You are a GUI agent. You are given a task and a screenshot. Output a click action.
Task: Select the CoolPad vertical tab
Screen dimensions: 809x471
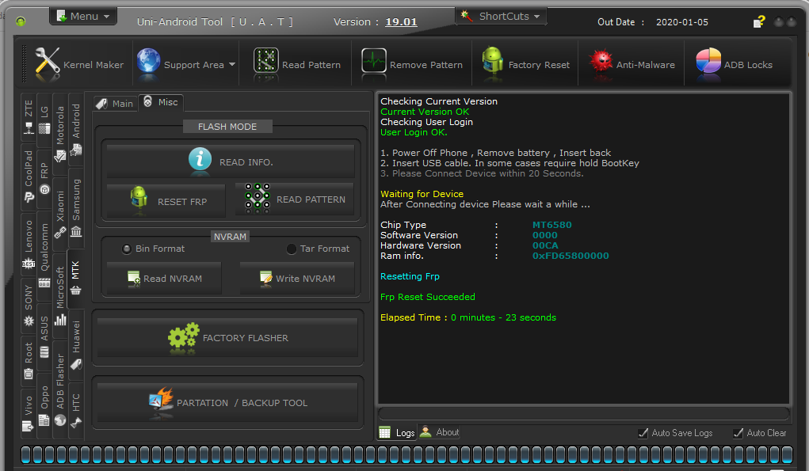[x=29, y=177]
